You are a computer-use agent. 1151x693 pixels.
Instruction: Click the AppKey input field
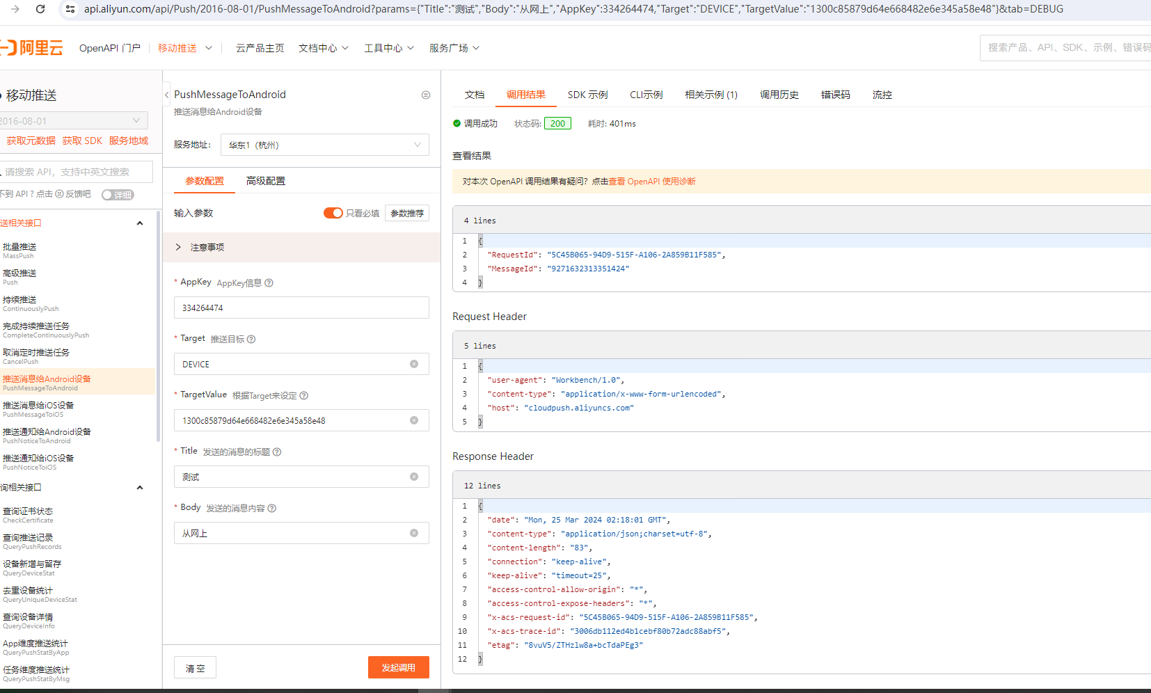pos(301,308)
